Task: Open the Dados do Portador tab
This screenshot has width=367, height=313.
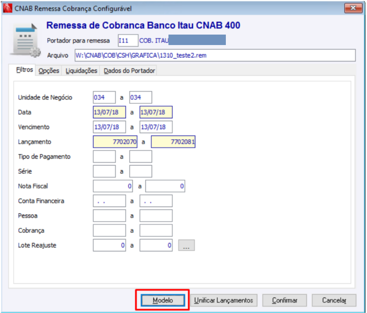Action: coord(129,71)
